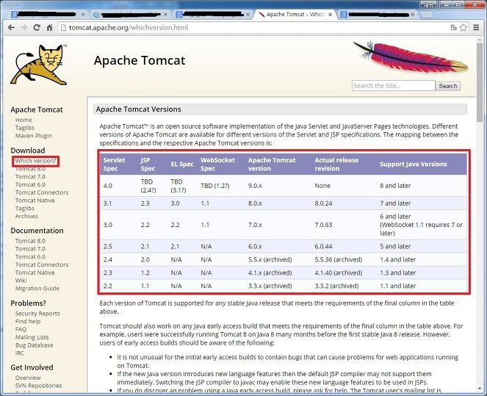Open Taglibs under Download
Image resolution: width=487 pixels, height=396 pixels.
point(25,209)
